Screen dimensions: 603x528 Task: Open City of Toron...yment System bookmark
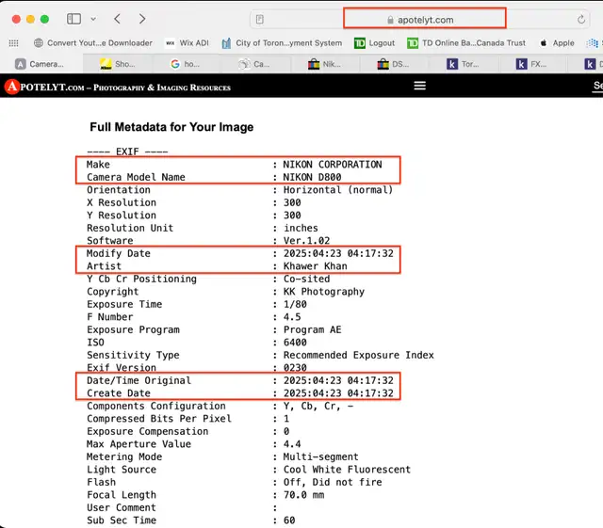coord(282,43)
